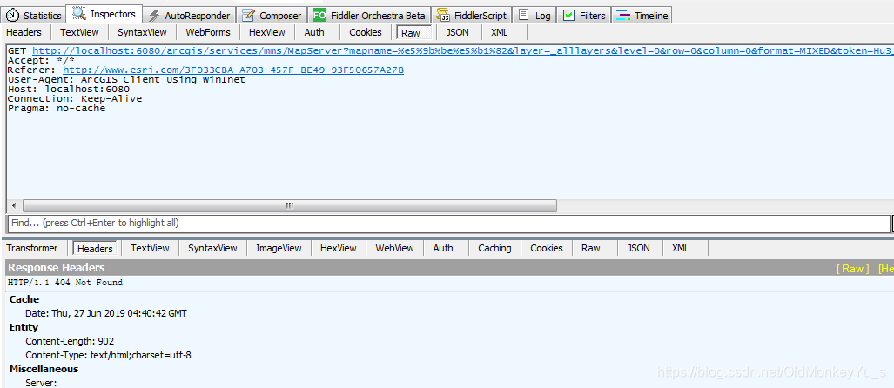Viewport: 894px width, 388px height.
Task: Click the Statistics stopwatch icon
Action: click(x=12, y=16)
